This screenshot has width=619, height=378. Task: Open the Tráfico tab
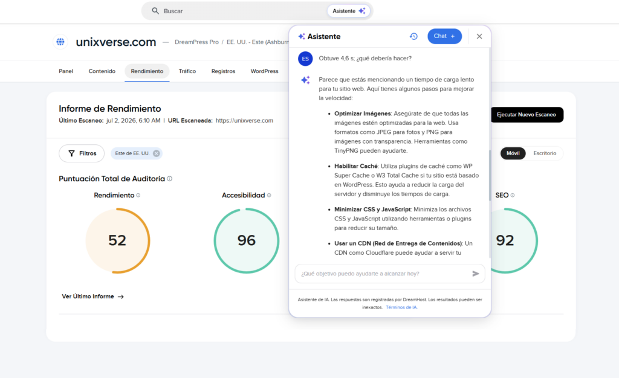187,71
